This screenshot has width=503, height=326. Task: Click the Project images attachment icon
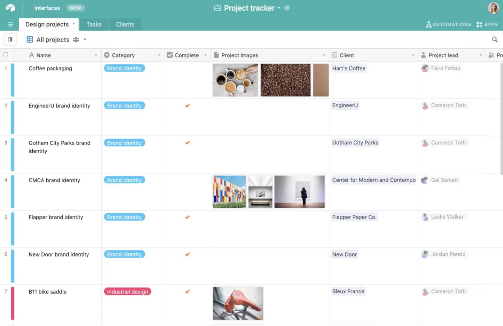point(216,55)
